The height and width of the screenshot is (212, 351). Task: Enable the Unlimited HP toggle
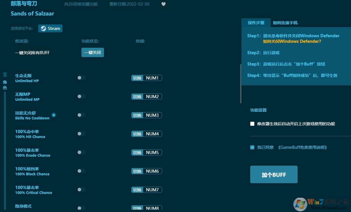pos(81,78)
